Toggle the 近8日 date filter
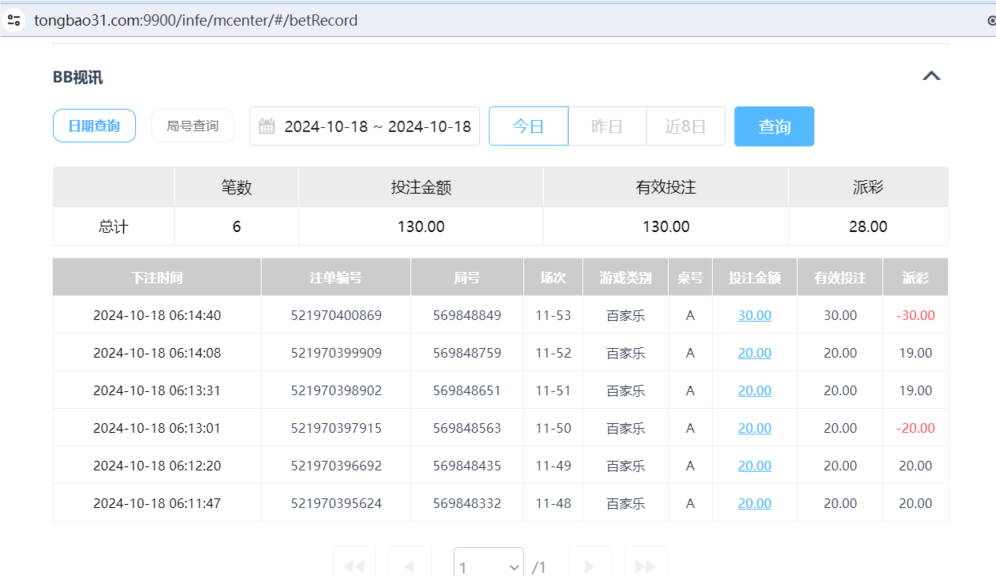Screen dimensions: 996x576 point(686,126)
